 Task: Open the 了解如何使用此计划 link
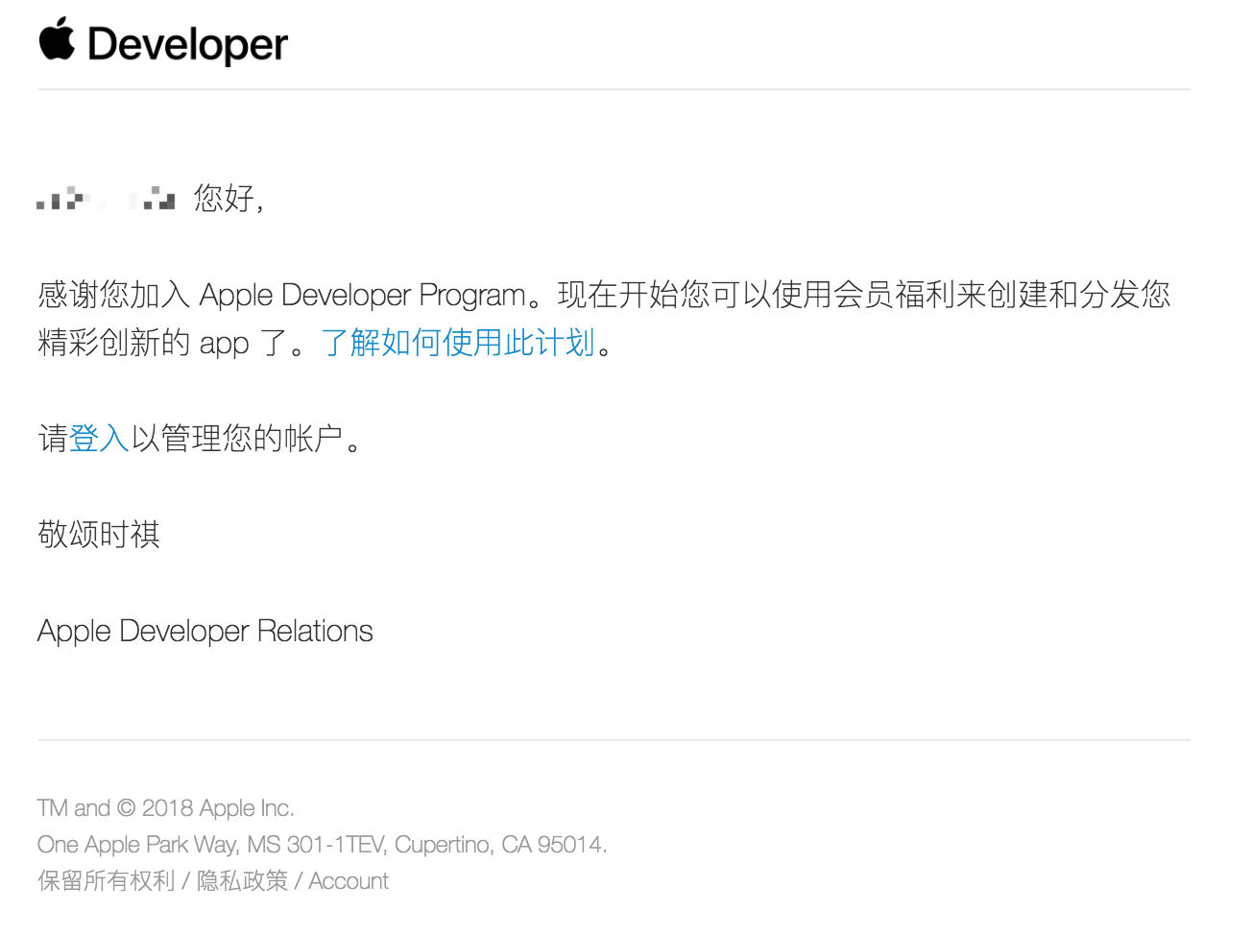tap(458, 343)
